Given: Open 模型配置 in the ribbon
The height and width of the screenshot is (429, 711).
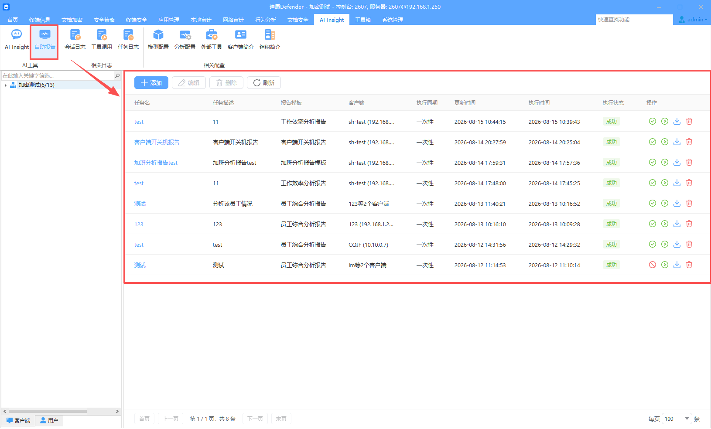Looking at the screenshot, I should pos(158,40).
